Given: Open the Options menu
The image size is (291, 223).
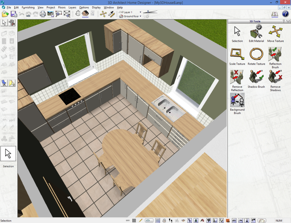Looking at the screenshot, I should (84, 7).
